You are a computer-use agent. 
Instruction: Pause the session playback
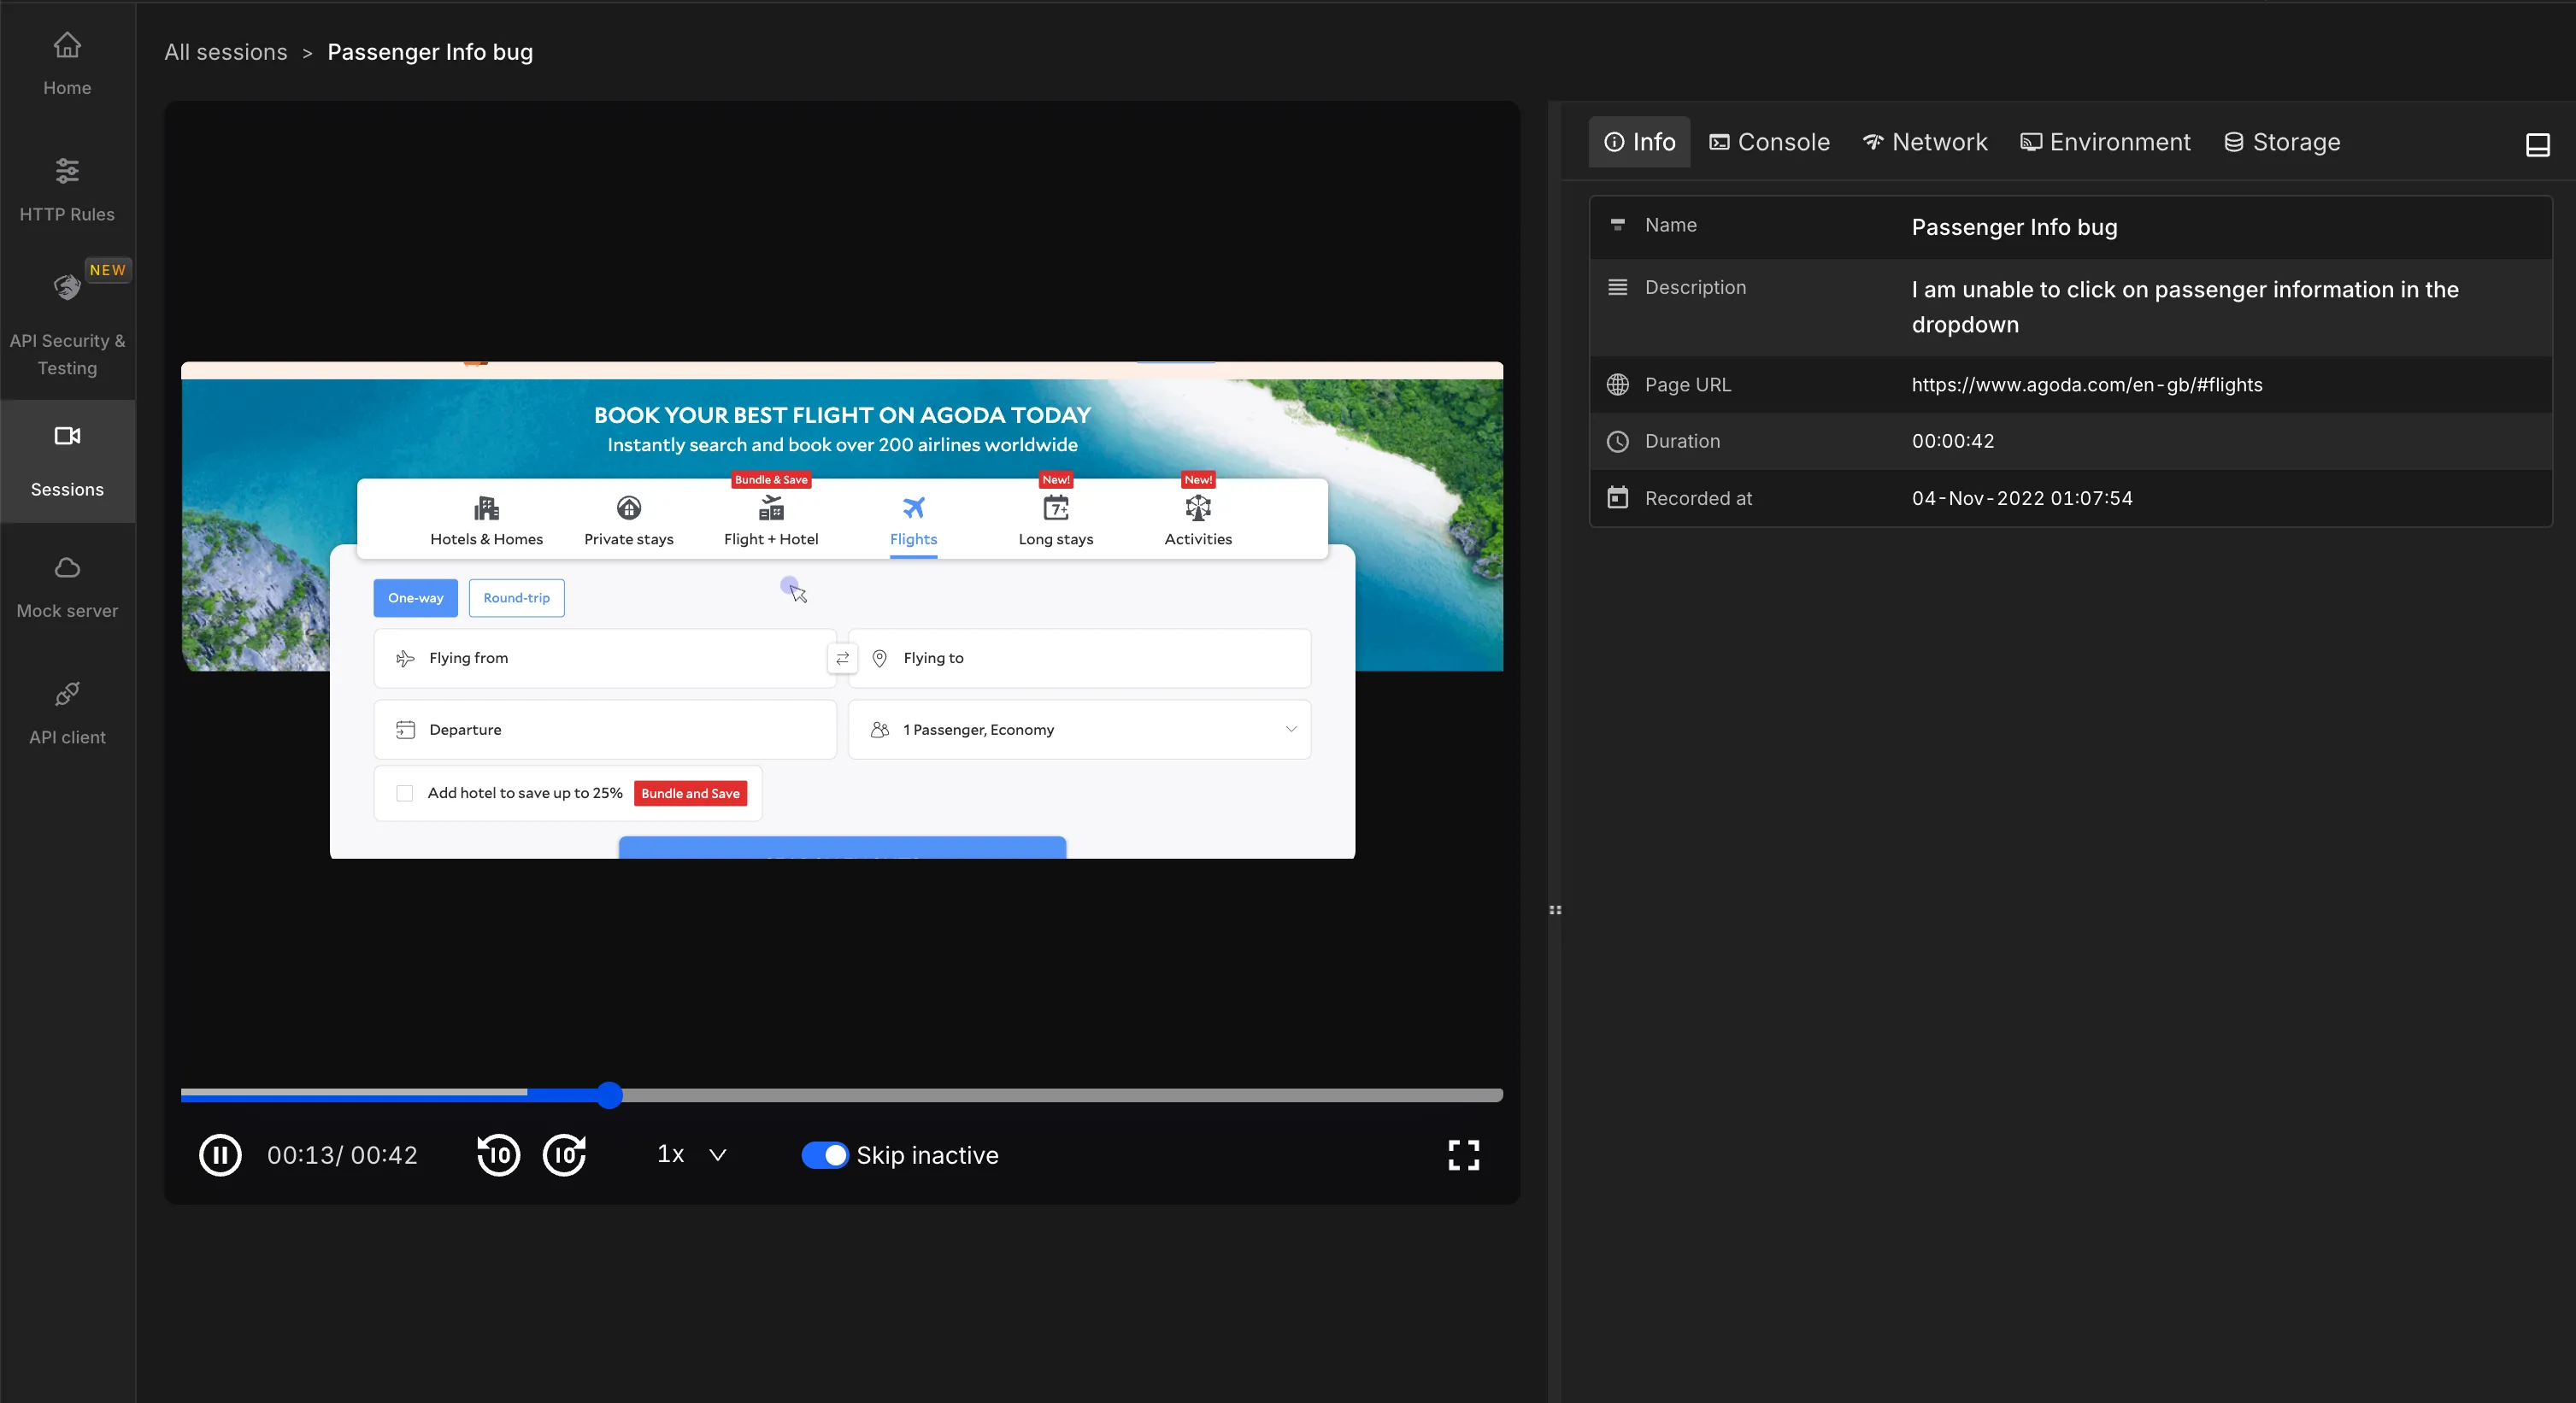(x=220, y=1155)
